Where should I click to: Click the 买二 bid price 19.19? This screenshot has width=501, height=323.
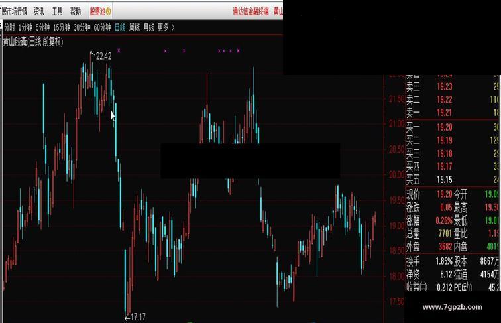(x=445, y=141)
